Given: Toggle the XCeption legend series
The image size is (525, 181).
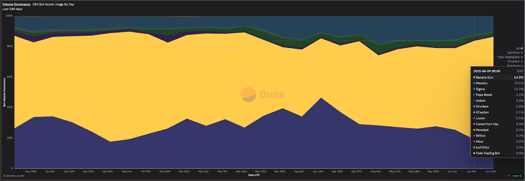Looking at the screenshot, I should coord(515,61).
